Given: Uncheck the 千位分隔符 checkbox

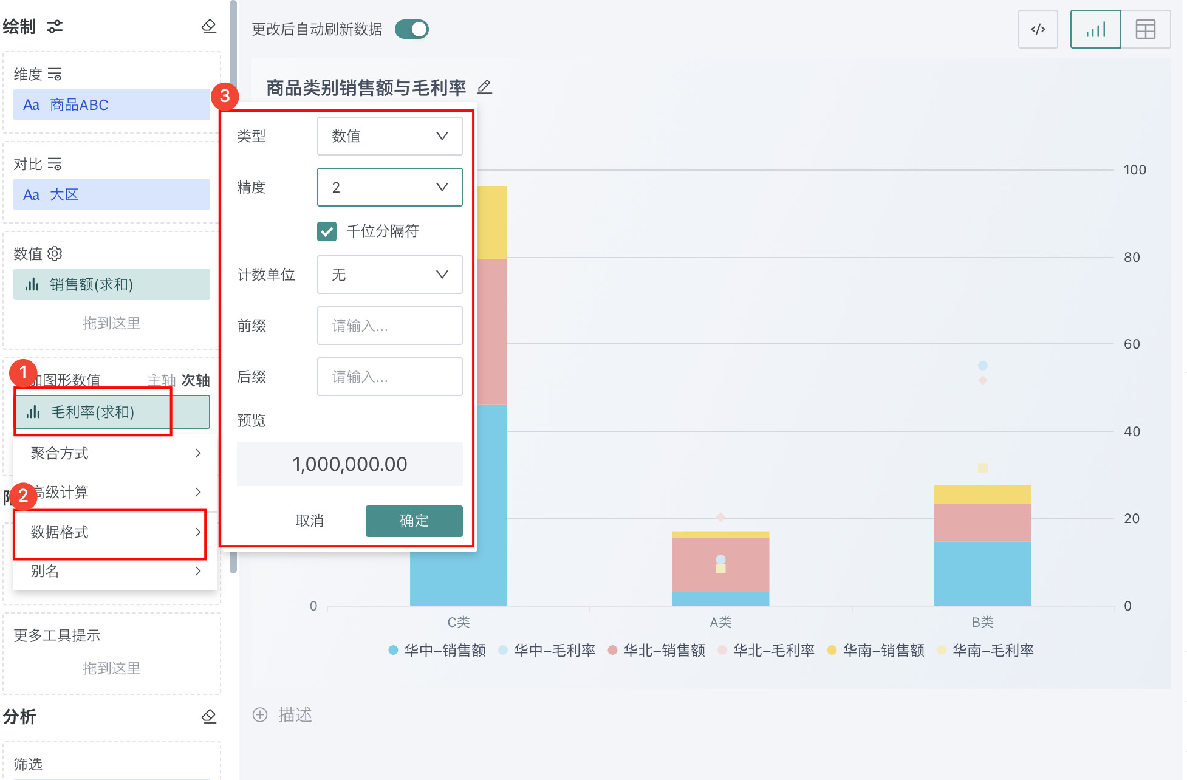Looking at the screenshot, I should click(x=327, y=231).
